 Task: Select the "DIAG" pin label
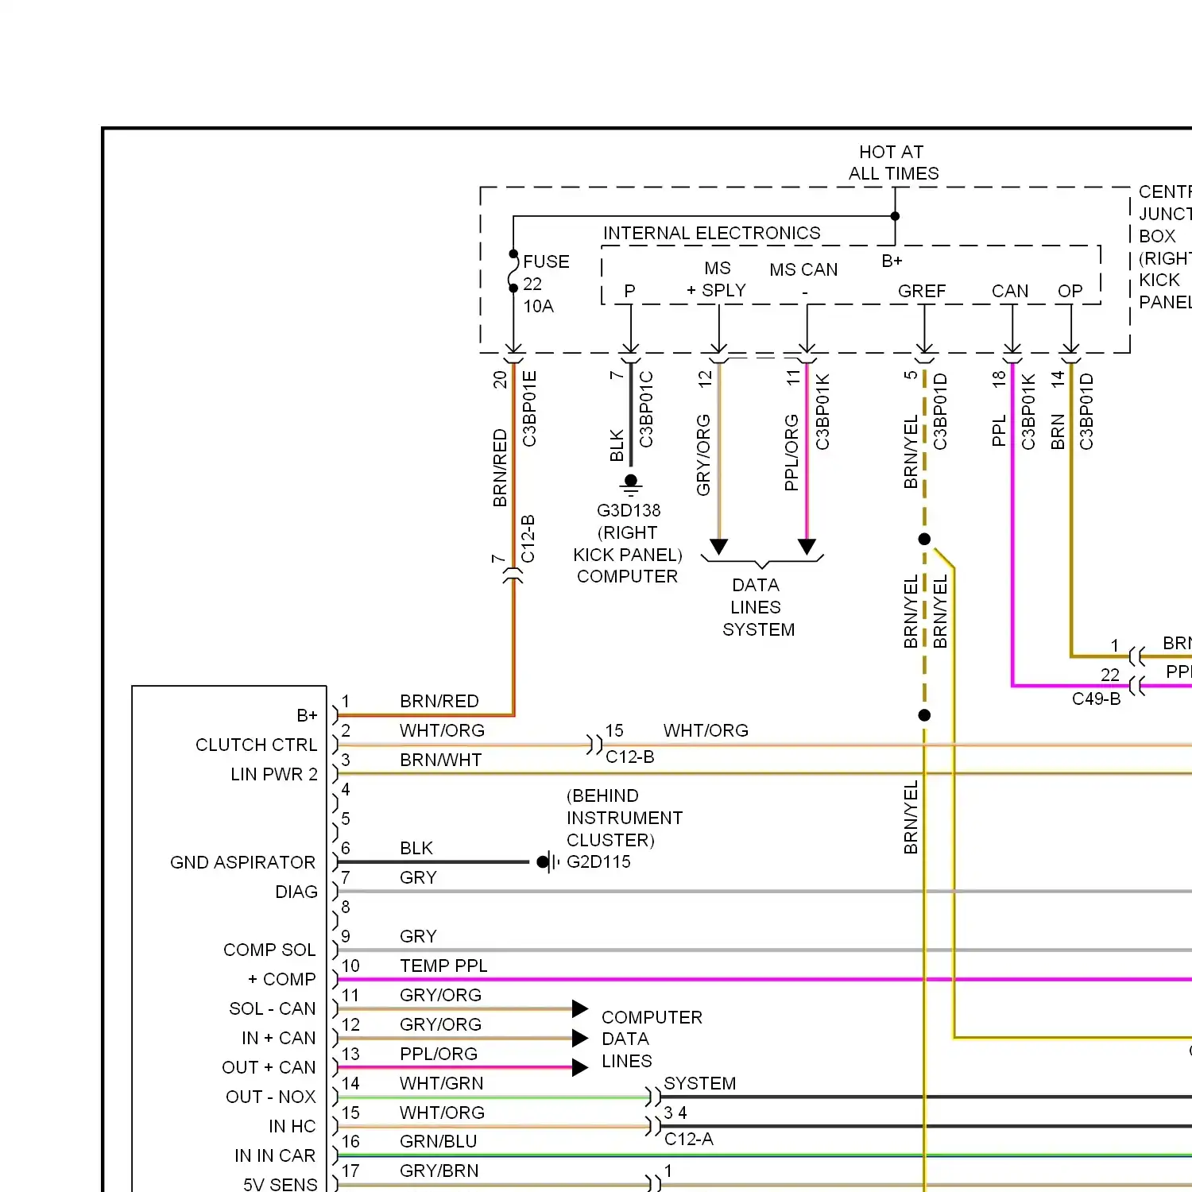point(296,892)
